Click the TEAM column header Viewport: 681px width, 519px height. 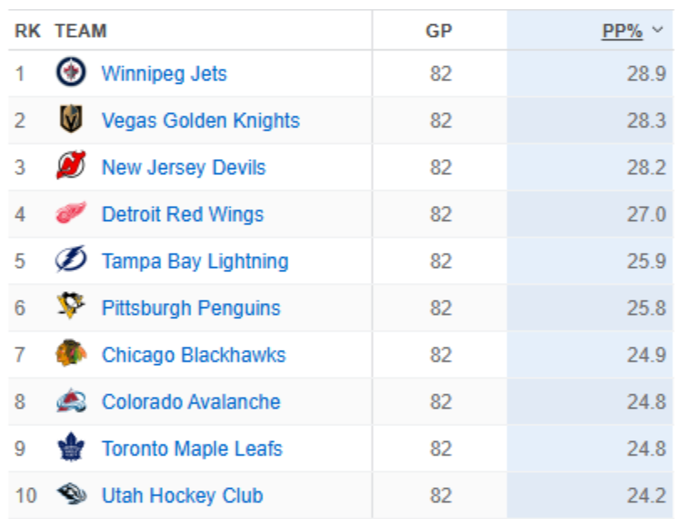[81, 31]
